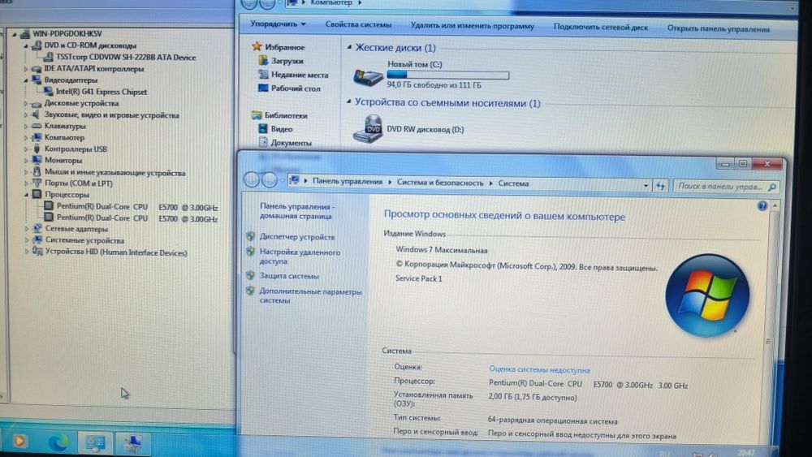The width and height of the screenshot is (812, 457).
Task: Click the C: drive free space bar
Action: coord(448,75)
